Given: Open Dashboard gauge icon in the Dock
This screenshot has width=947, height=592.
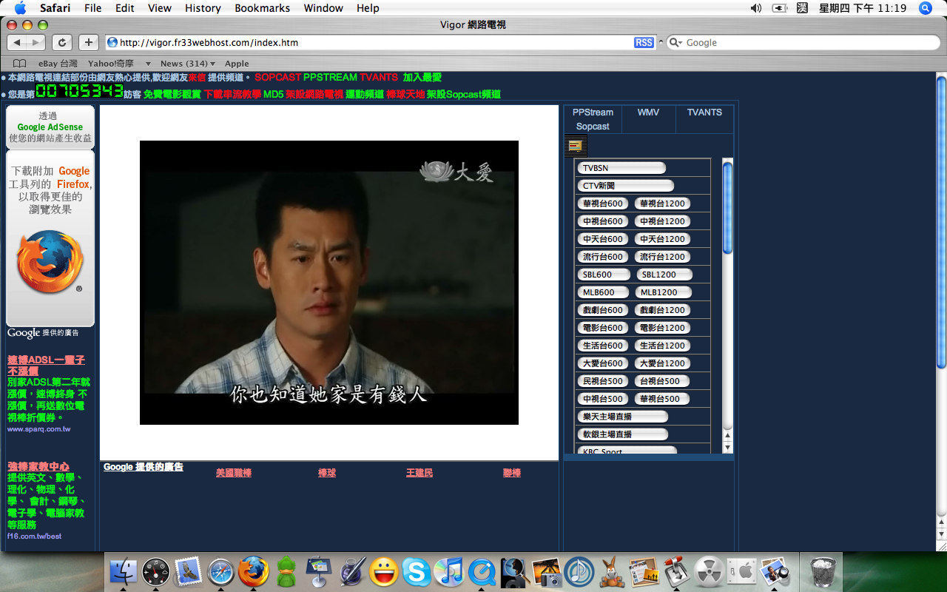Looking at the screenshot, I should point(156,572).
